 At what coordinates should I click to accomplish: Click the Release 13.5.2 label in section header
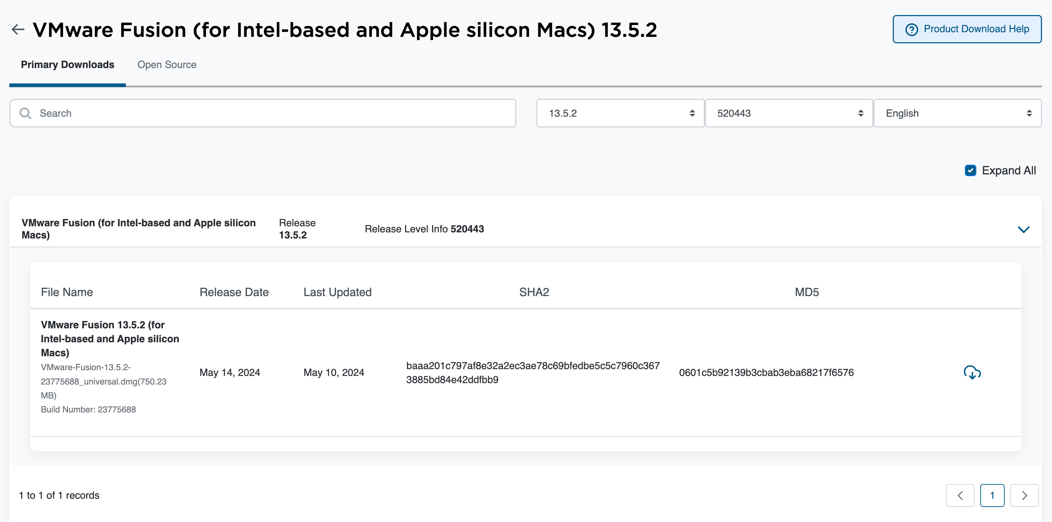(297, 229)
